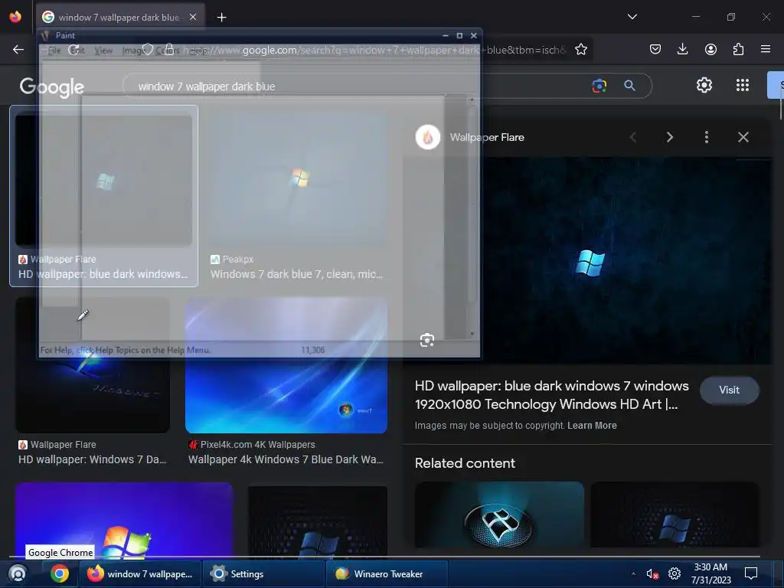Open Firefox extensions puzzle icon

pyautogui.click(x=738, y=49)
